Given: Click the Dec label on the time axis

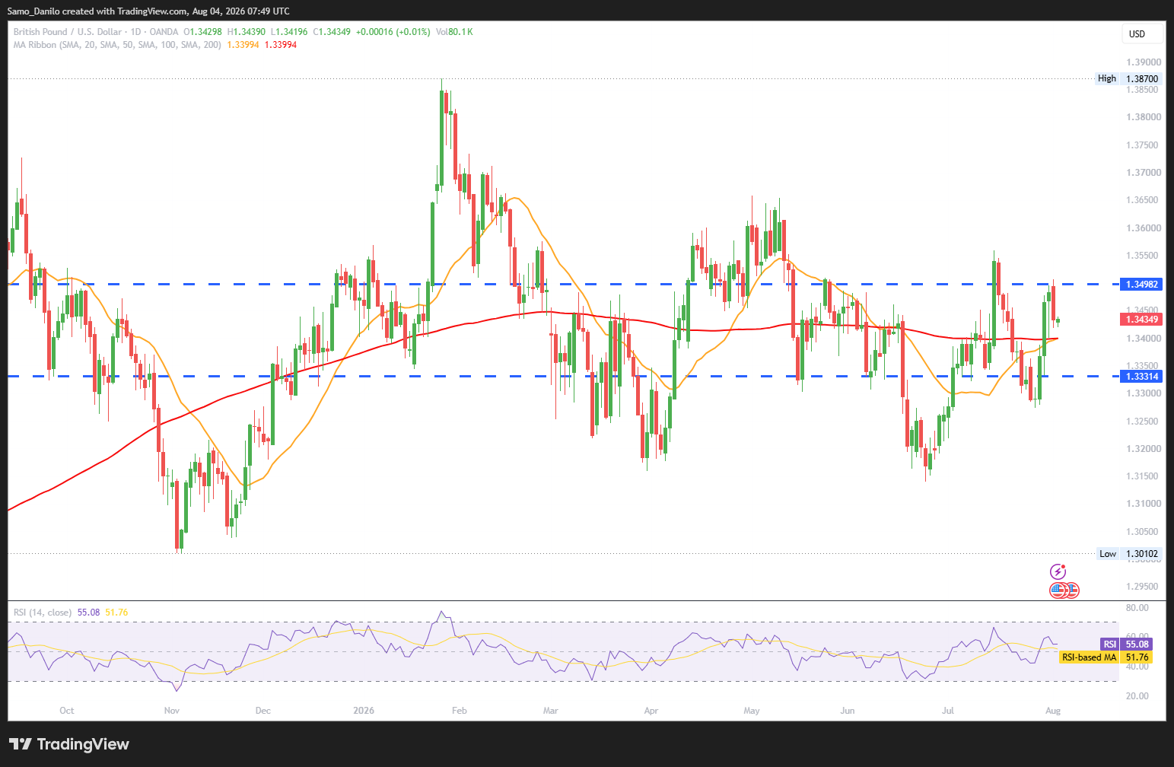Looking at the screenshot, I should [x=263, y=711].
